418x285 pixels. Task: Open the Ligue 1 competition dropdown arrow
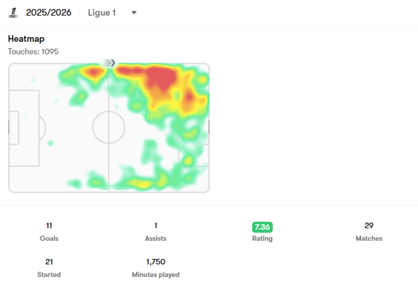point(134,13)
